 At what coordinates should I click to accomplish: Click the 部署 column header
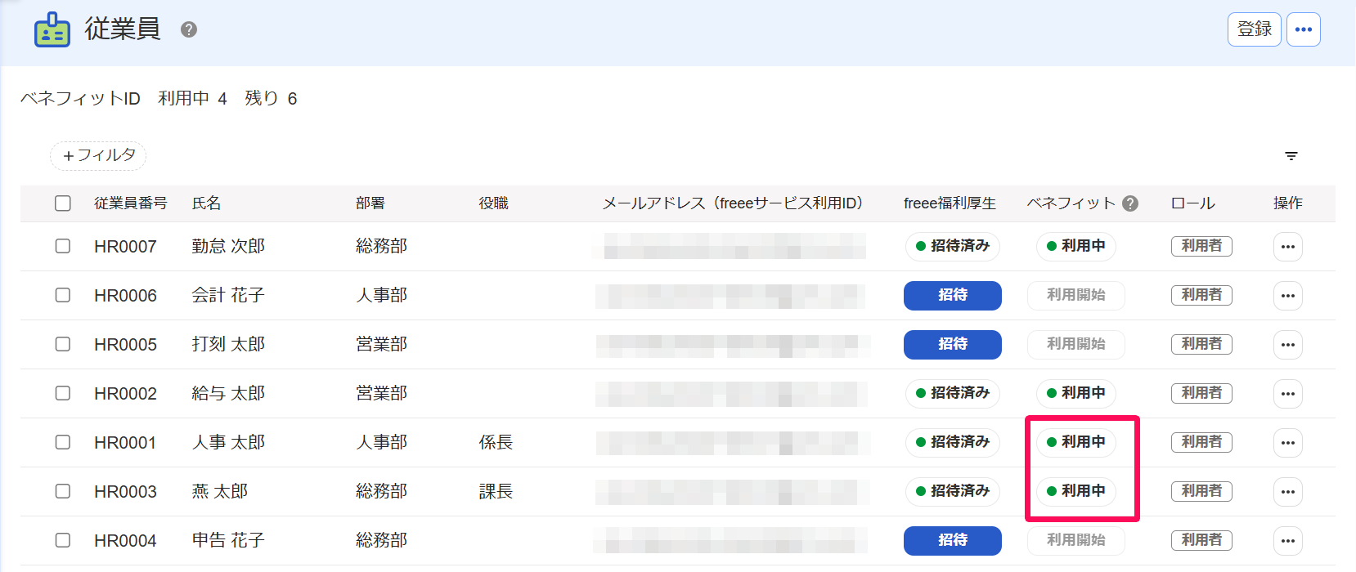[x=370, y=203]
